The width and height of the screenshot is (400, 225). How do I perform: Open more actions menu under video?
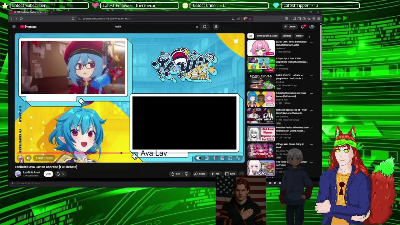[x=242, y=174]
